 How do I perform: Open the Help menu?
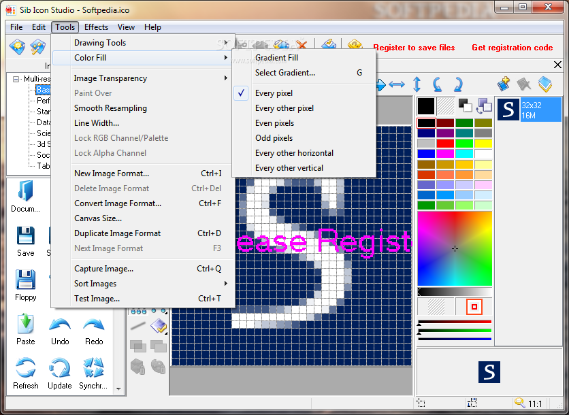[x=152, y=27]
